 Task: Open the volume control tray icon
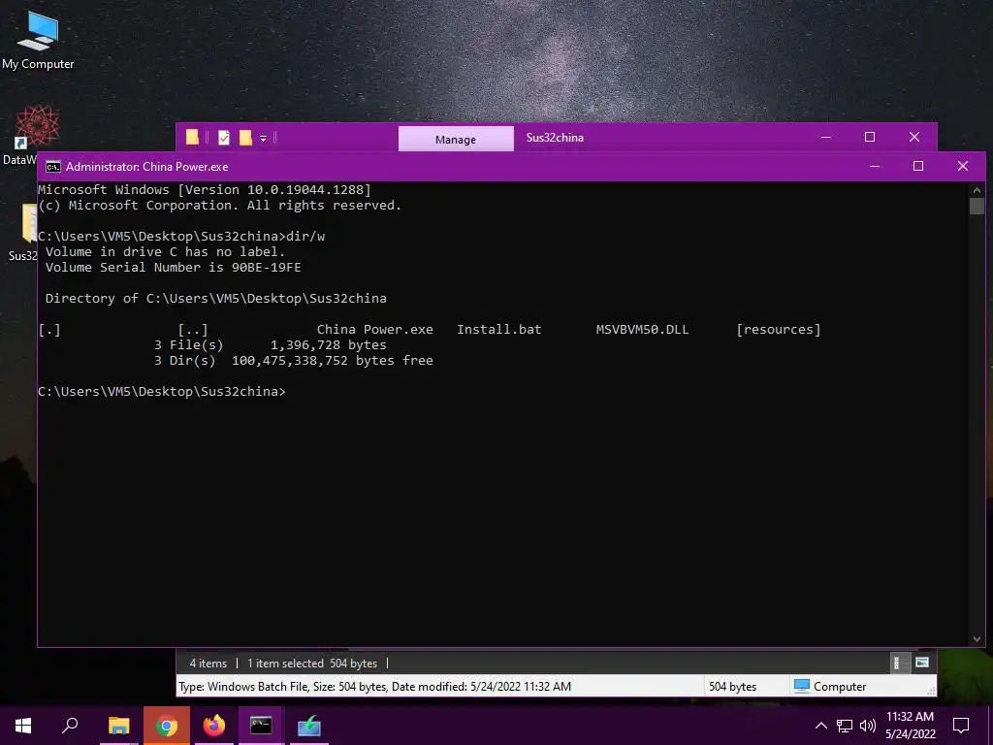tap(868, 726)
